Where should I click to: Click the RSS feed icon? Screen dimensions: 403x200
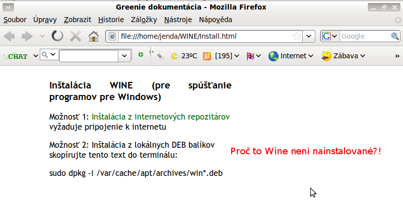pos(207,56)
